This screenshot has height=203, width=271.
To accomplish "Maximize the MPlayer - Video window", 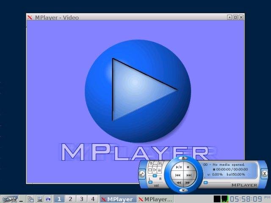I will [x=235, y=17].
